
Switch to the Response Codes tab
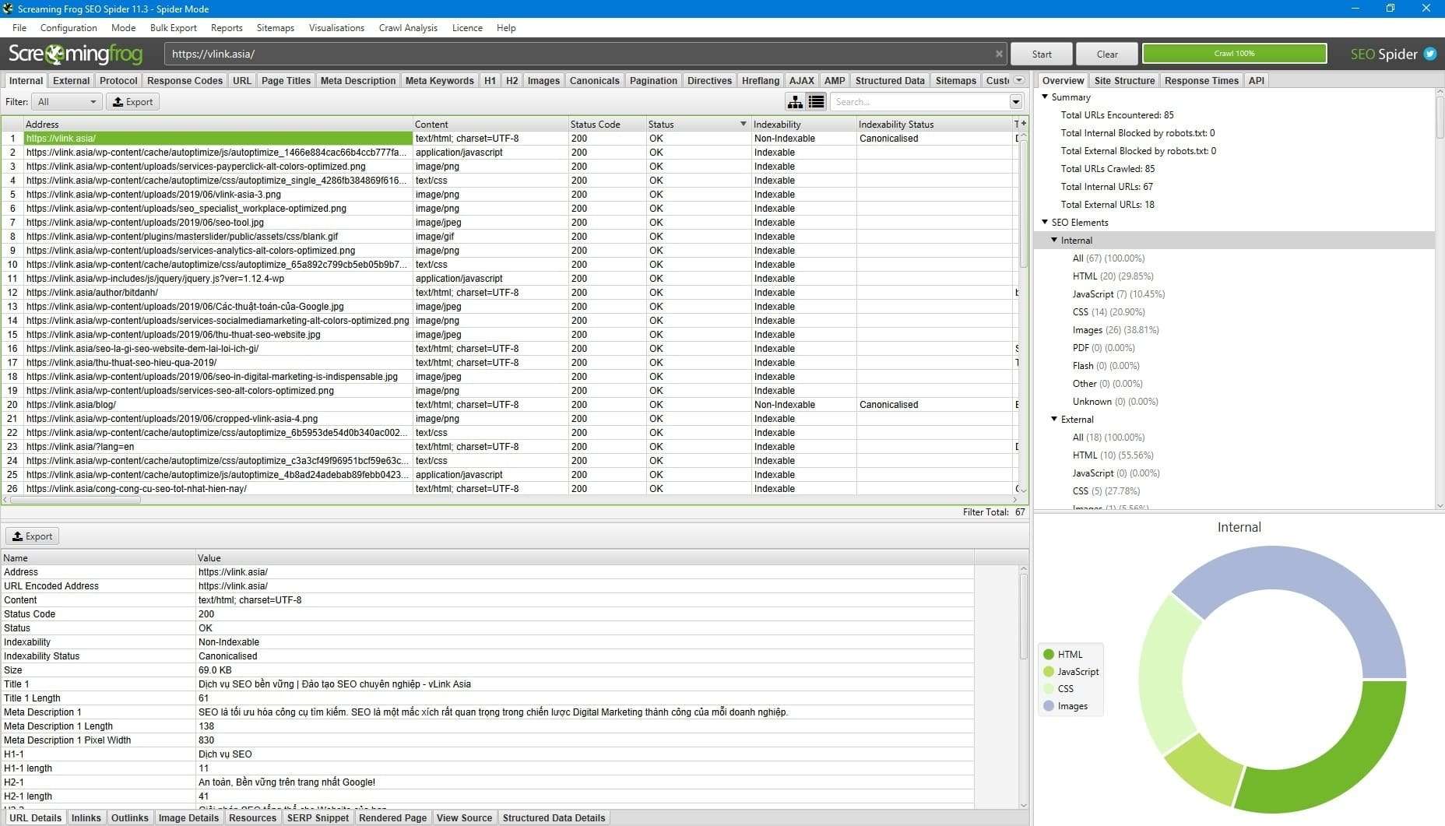[185, 80]
